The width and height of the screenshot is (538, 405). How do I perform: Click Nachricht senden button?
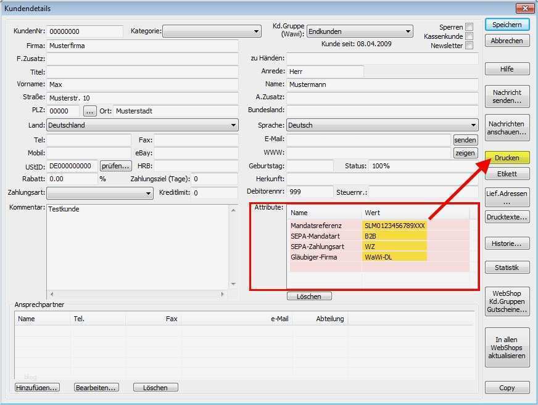pos(507,96)
